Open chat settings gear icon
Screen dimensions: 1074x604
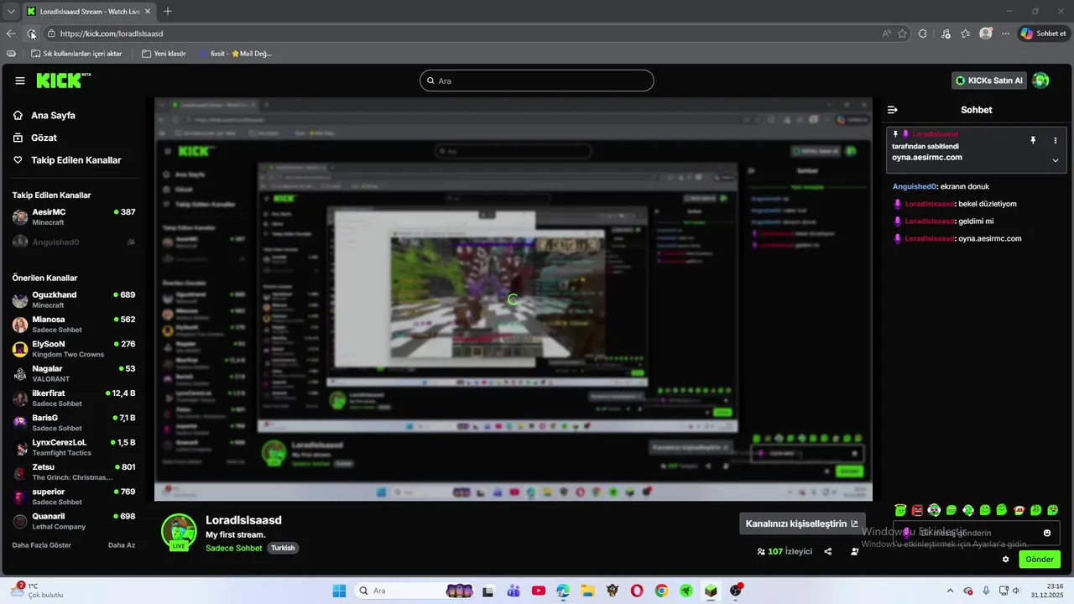tap(1005, 560)
